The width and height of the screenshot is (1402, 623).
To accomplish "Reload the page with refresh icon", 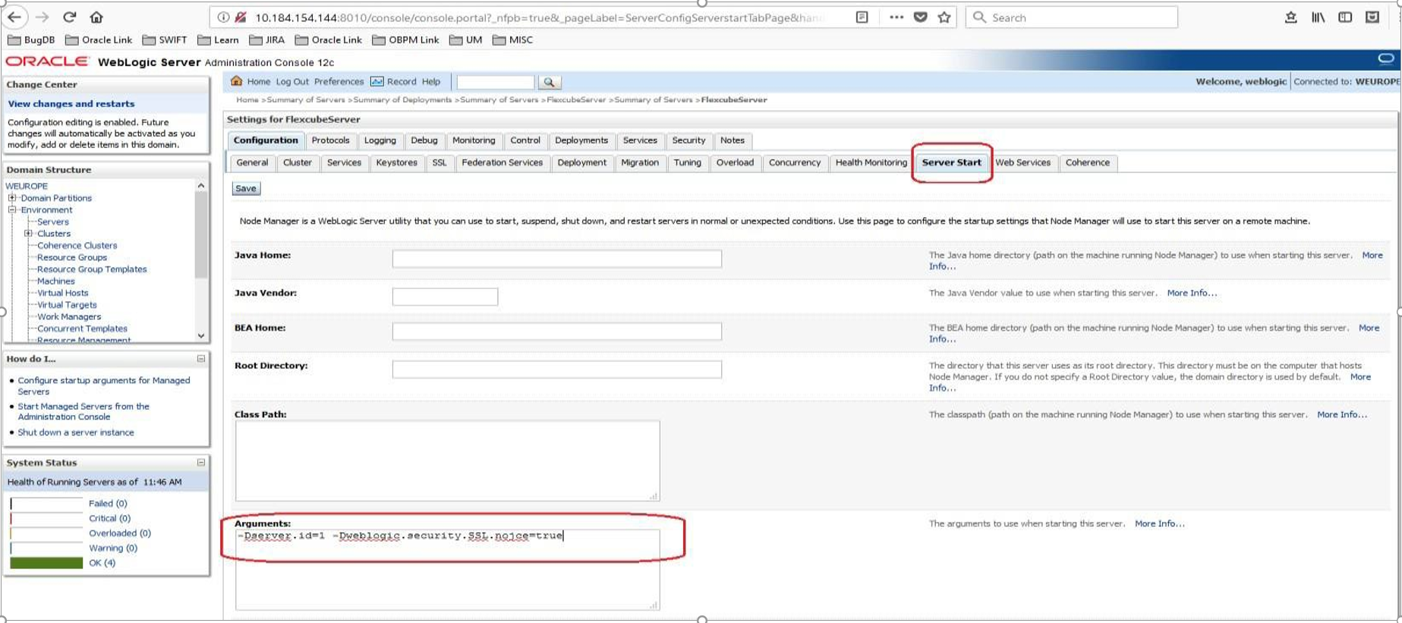I will 69,17.
